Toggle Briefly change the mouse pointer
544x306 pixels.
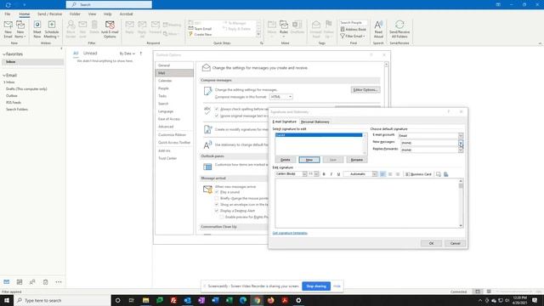217,198
